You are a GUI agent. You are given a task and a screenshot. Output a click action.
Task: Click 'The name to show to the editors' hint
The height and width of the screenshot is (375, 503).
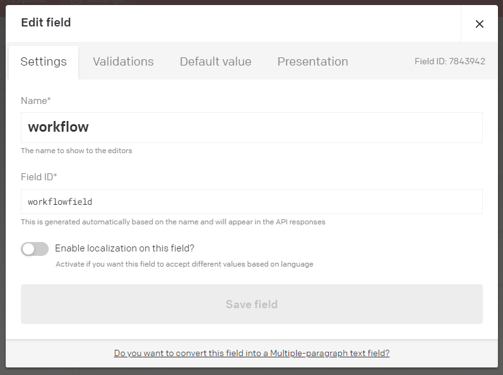tap(76, 151)
